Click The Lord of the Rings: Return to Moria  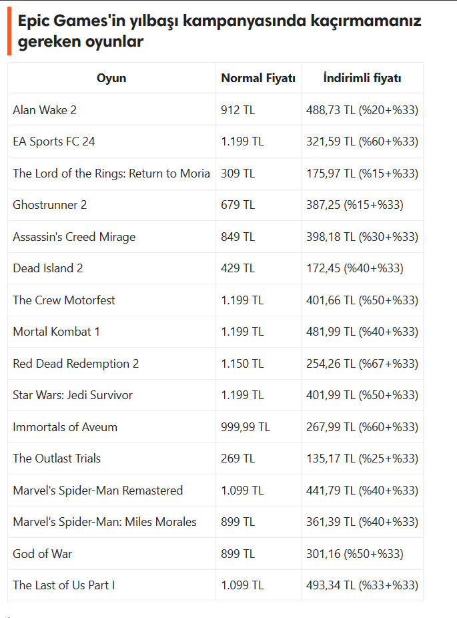click(x=111, y=174)
